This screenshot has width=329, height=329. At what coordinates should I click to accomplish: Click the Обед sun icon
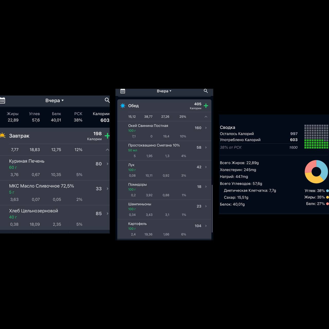[123, 106]
